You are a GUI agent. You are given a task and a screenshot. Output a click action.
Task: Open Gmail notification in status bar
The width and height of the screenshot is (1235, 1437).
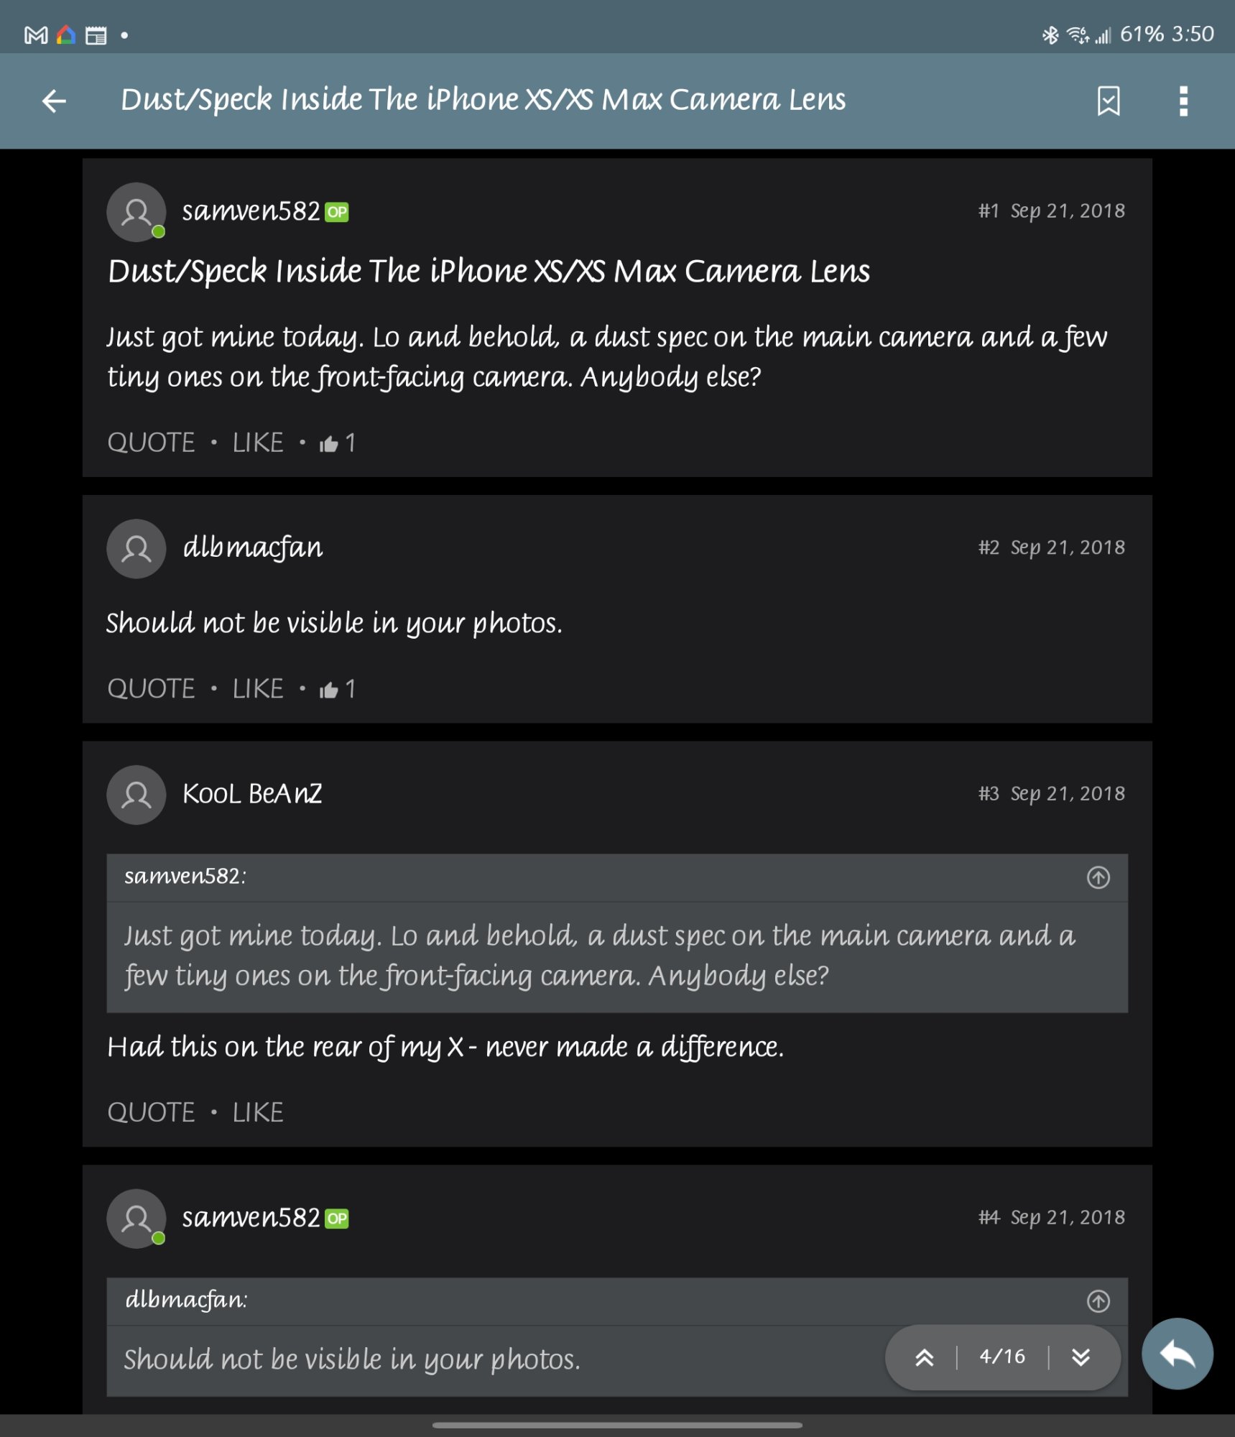tap(36, 34)
